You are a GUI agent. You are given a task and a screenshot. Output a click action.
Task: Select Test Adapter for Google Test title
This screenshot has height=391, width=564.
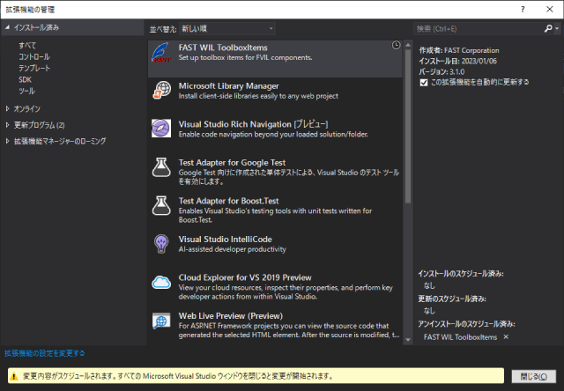coord(232,162)
